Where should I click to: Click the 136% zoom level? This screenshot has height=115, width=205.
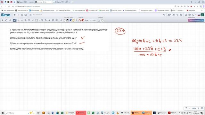194,108
